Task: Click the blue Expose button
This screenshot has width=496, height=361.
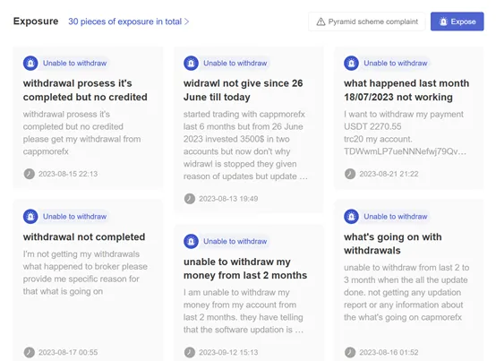Action: (457, 21)
